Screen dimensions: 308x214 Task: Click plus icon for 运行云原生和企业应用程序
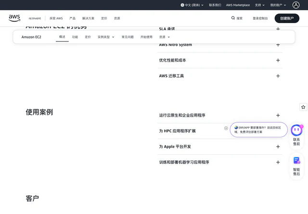pyautogui.click(x=278, y=116)
